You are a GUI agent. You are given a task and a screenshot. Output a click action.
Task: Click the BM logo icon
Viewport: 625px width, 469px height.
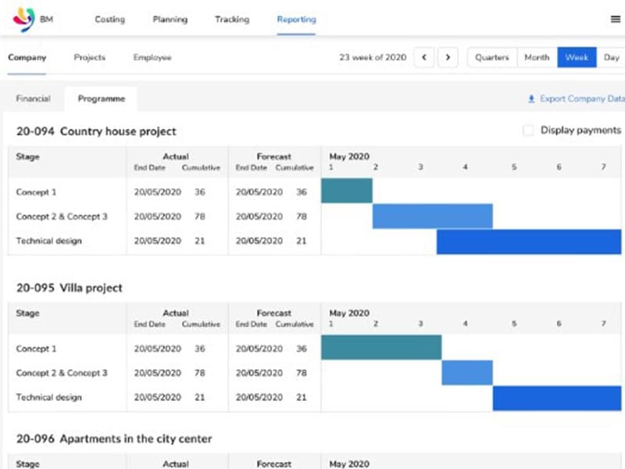(25, 19)
